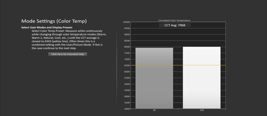This screenshot has height=116, width=267.
Task: Select the gray 60 percent bar
Action: coord(154,78)
